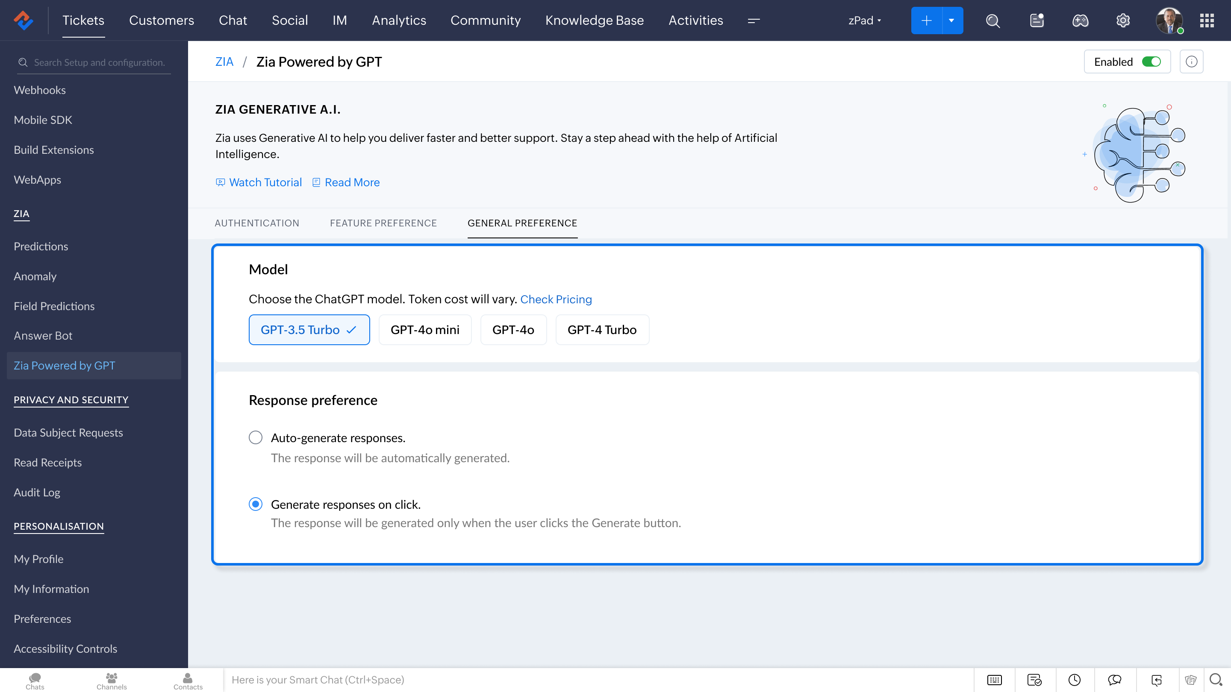1231x692 pixels.
Task: Open notifications notepad icon in top bar
Action: [1037, 21]
